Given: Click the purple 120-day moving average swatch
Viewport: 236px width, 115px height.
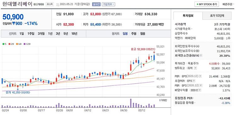Looking at the screenshot, I should point(25,44).
